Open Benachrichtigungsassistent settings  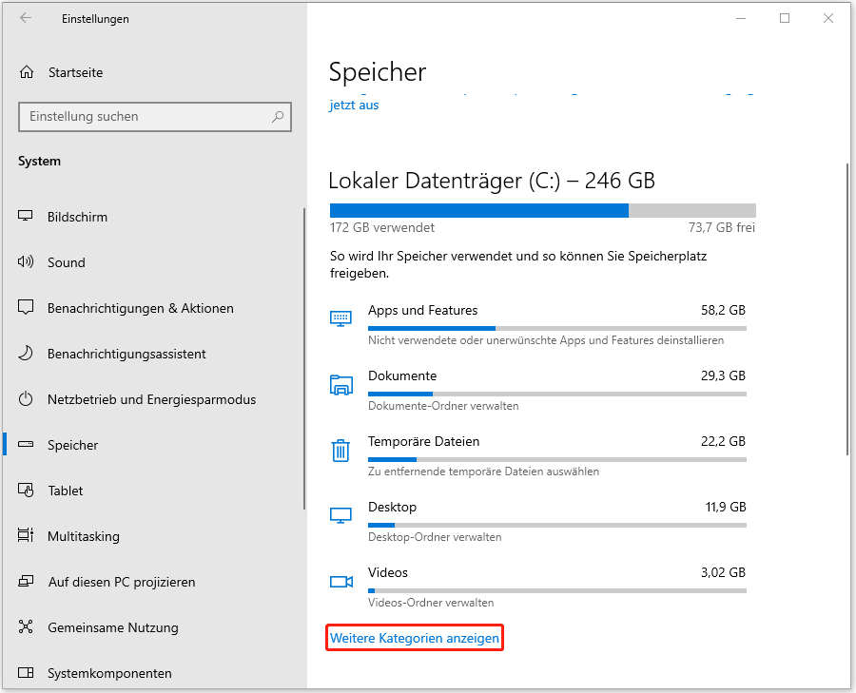[153, 354]
